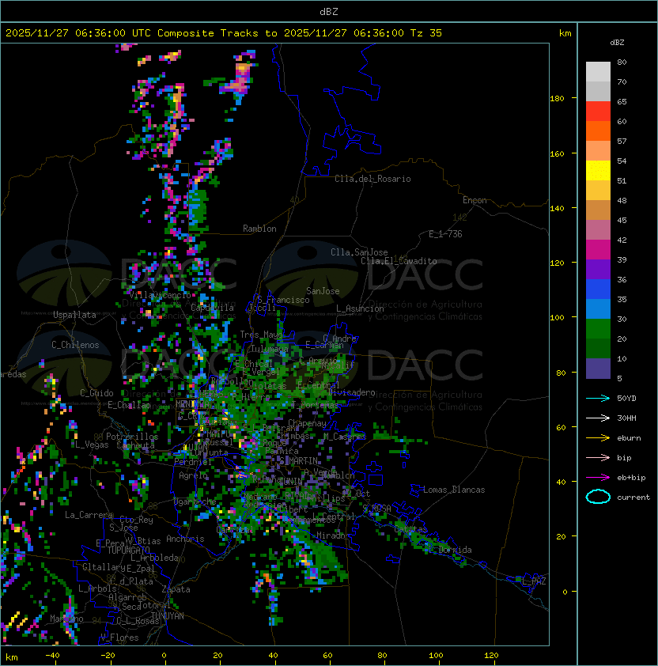Click the 'Clla.SanJose' map label
This screenshot has height=666, width=658.
tap(359, 252)
